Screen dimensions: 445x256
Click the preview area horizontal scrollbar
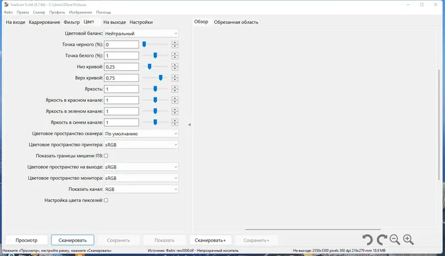313,229
